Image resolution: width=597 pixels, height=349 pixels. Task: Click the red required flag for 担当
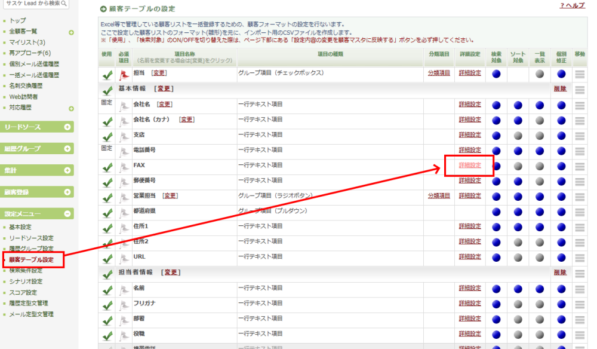click(124, 75)
